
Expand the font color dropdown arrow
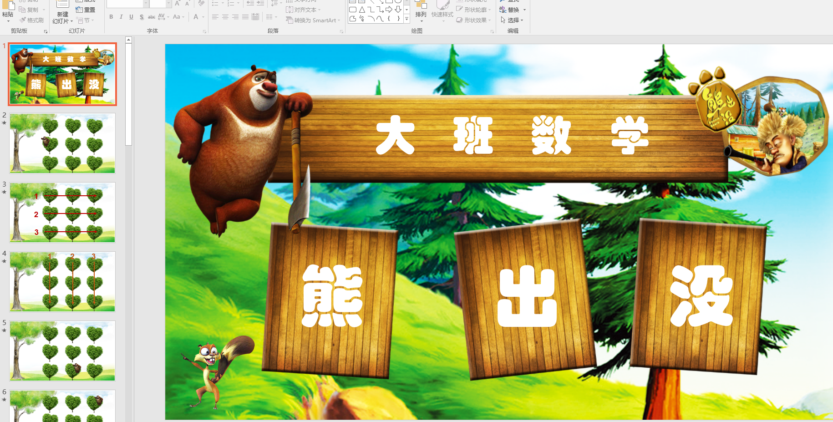[x=203, y=17]
